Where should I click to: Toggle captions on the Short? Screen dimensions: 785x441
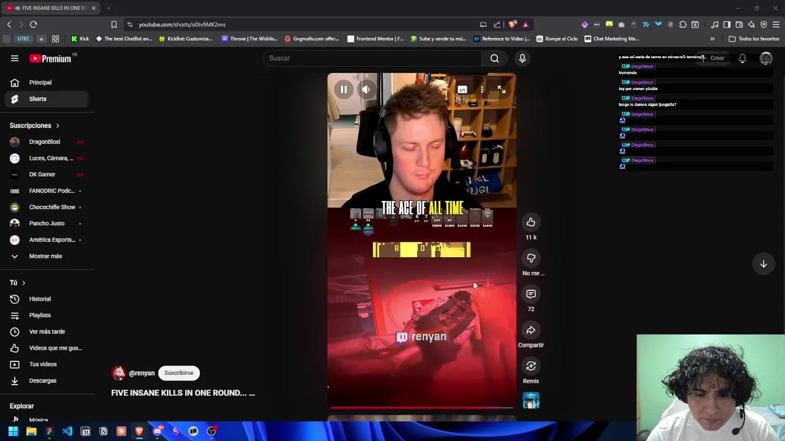pyautogui.click(x=462, y=89)
